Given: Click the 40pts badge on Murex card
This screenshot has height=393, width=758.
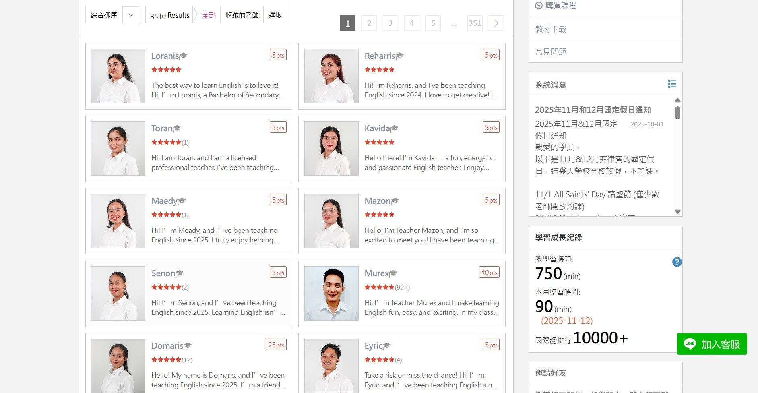Looking at the screenshot, I should [489, 273].
